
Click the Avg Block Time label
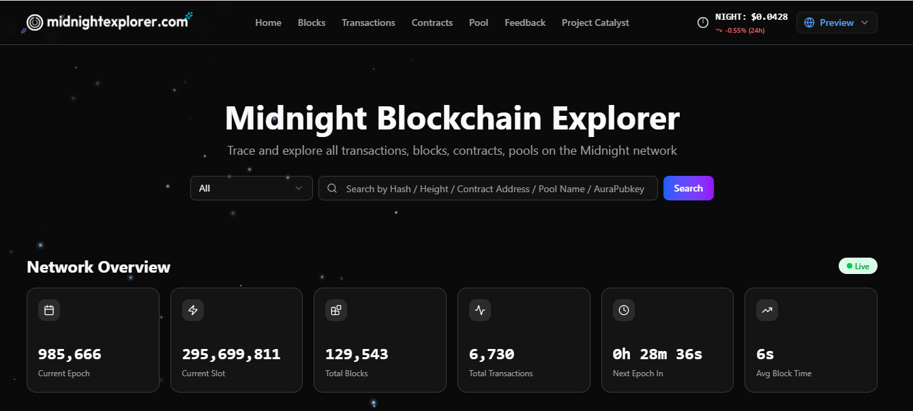784,374
